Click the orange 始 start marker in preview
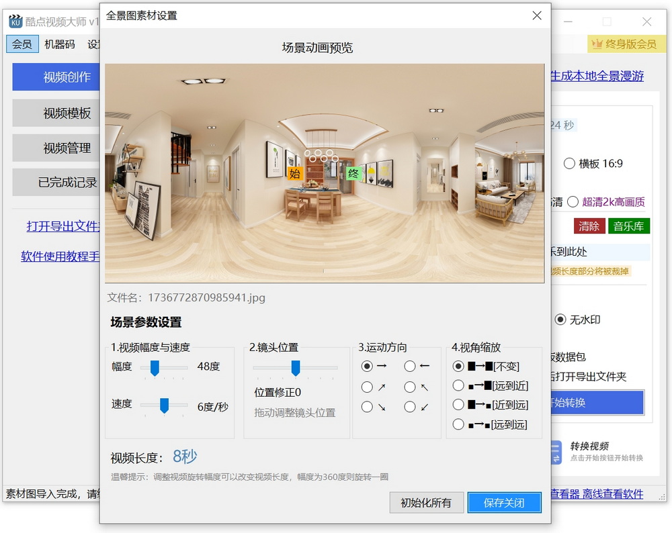The width and height of the screenshot is (672, 533). click(x=295, y=173)
